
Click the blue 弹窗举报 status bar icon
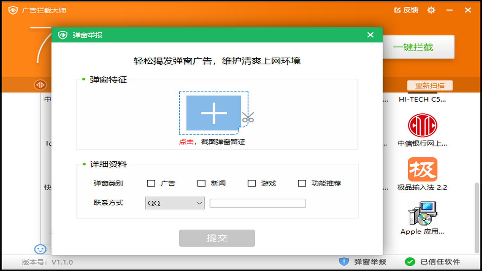(344, 262)
